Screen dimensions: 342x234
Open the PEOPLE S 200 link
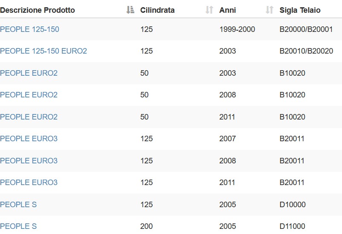click(x=18, y=226)
